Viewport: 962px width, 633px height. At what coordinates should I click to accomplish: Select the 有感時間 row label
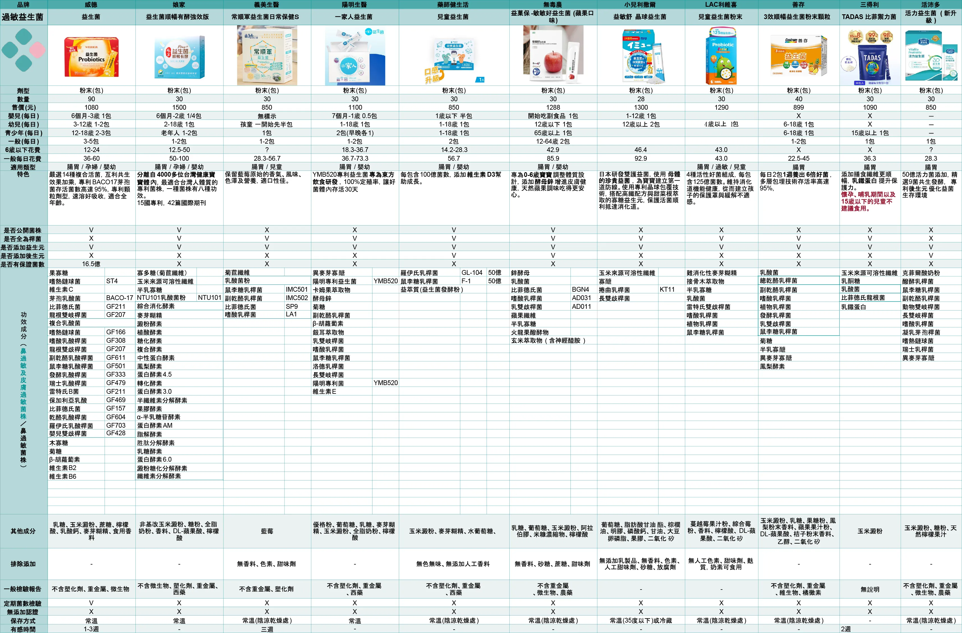pyautogui.click(x=24, y=629)
